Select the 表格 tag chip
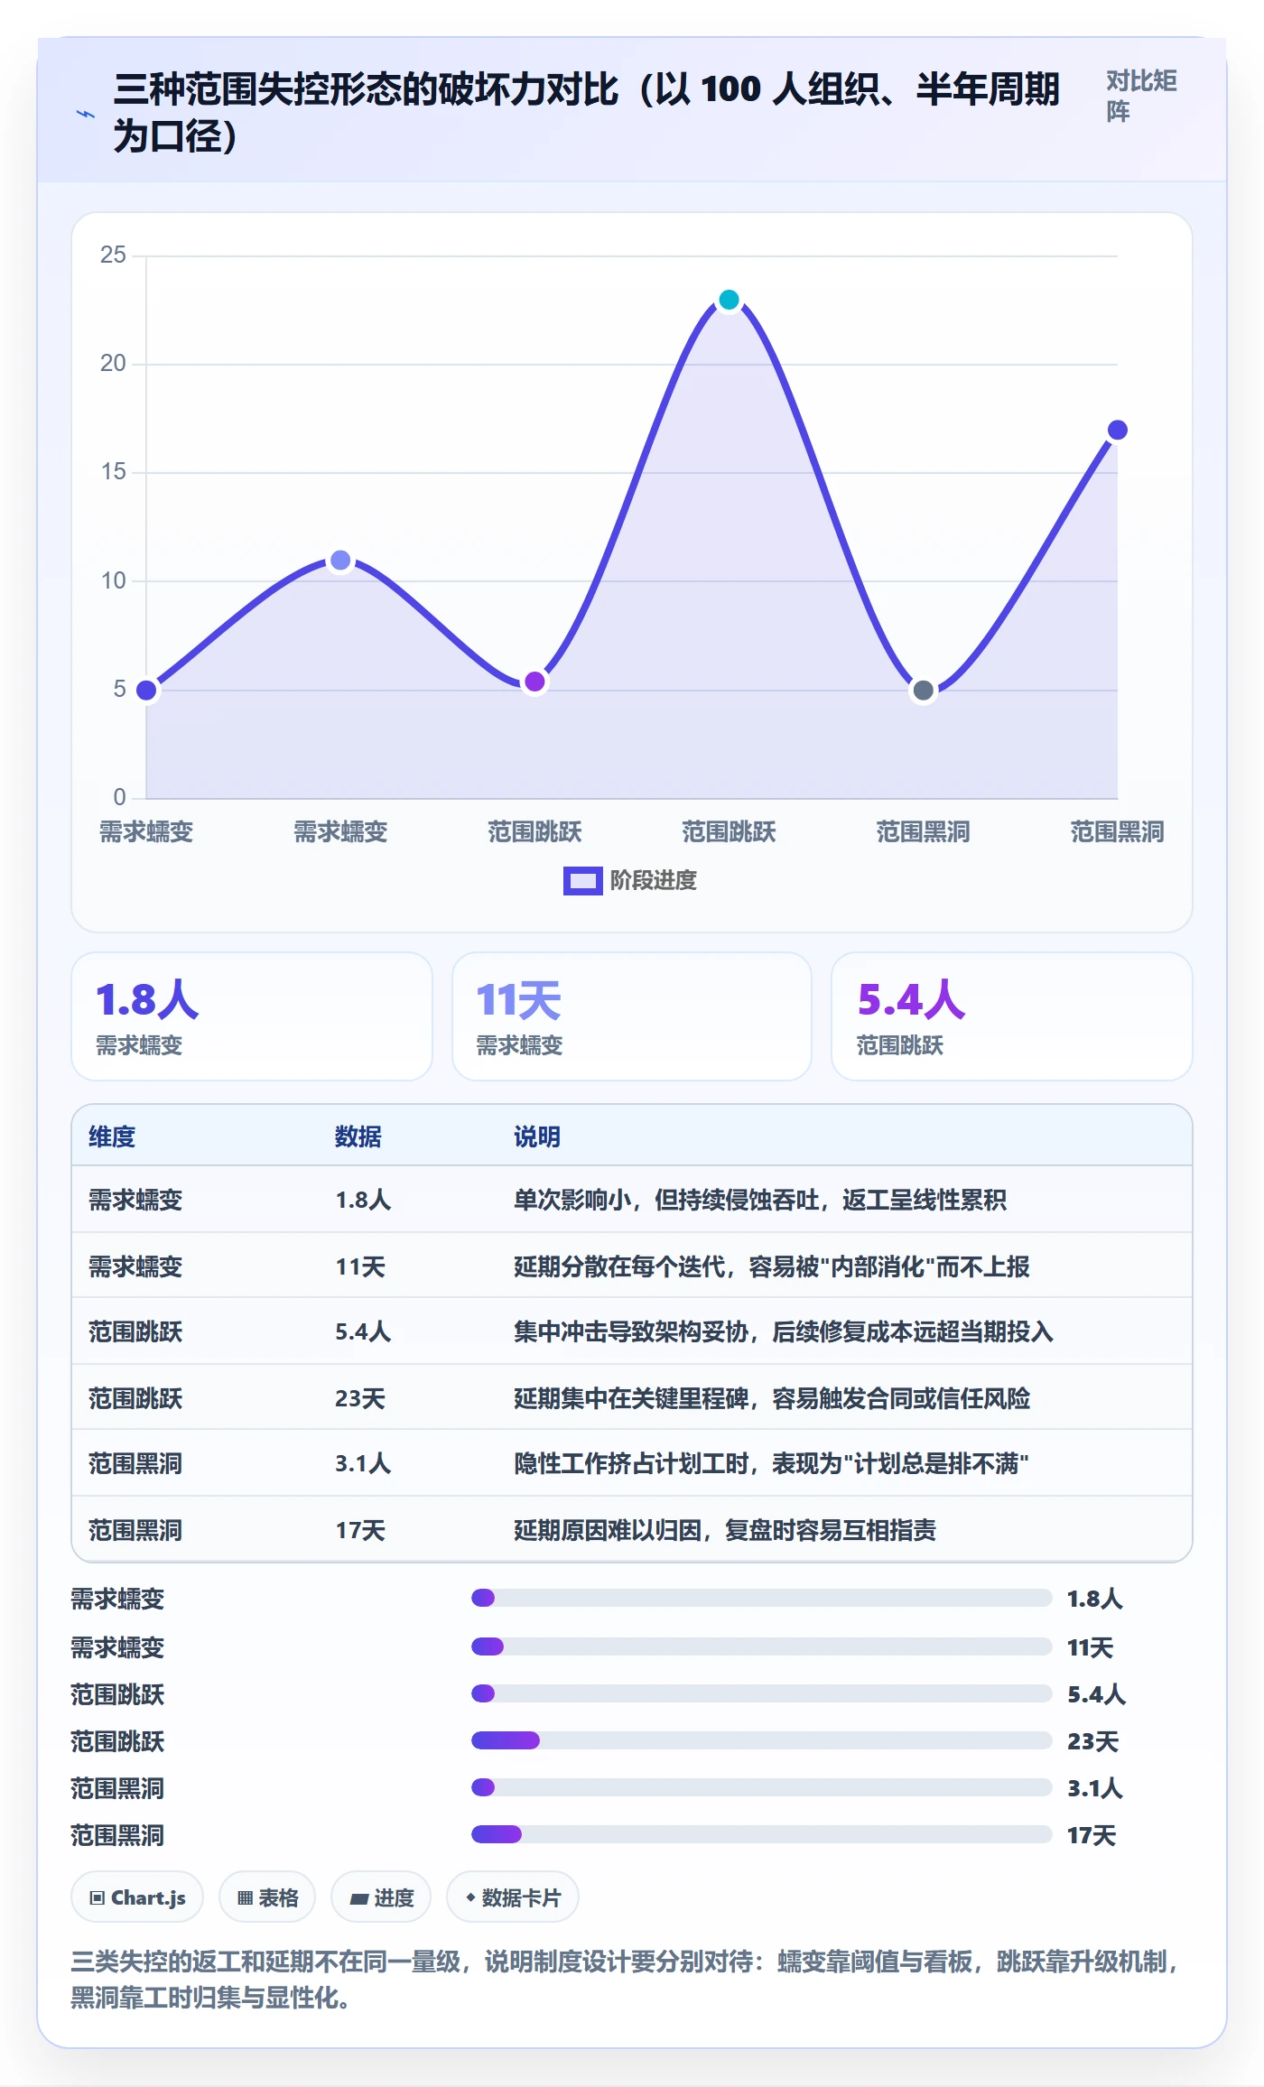This screenshot has height=2087, width=1264. point(267,1897)
